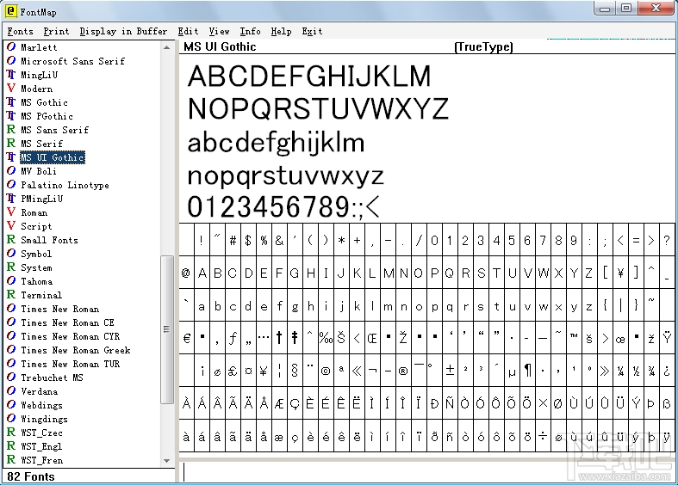Click the vector icon beside Modern
Image resolution: width=678 pixels, height=485 pixels.
point(11,88)
